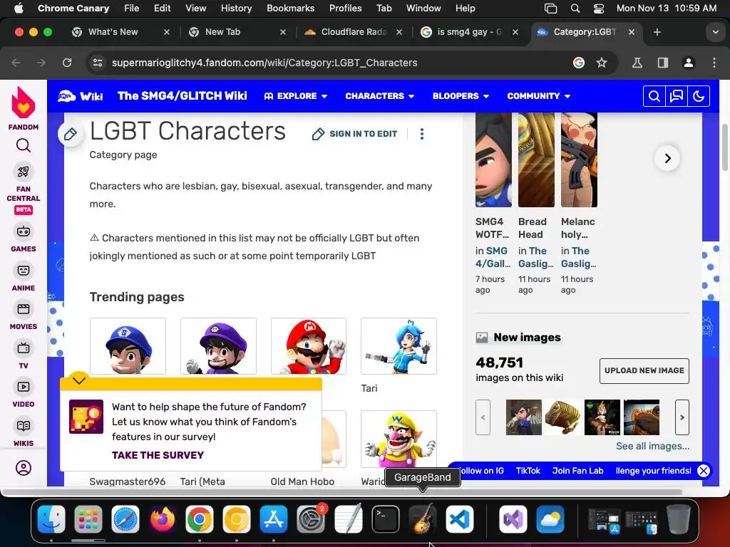Click the UPLOAD NEW IMAGE button
The height and width of the screenshot is (547, 730).
pos(644,370)
